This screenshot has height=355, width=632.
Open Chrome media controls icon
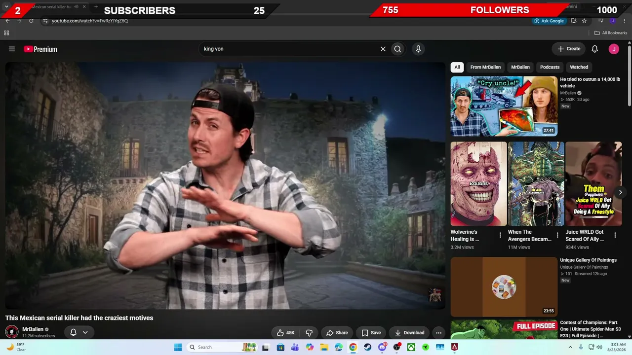(x=601, y=21)
